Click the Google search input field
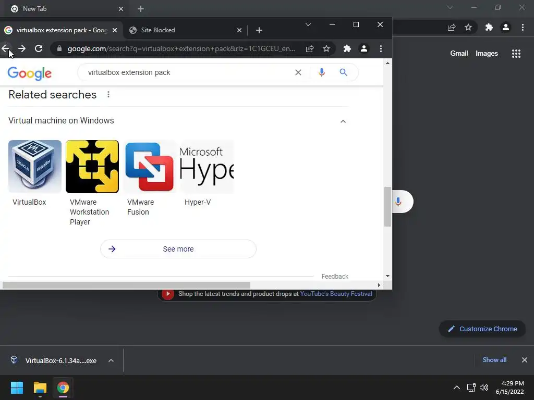The image size is (534, 400). (189, 72)
